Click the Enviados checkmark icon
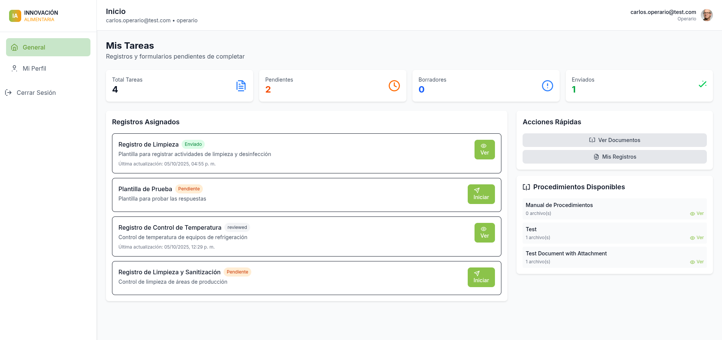 702,84
